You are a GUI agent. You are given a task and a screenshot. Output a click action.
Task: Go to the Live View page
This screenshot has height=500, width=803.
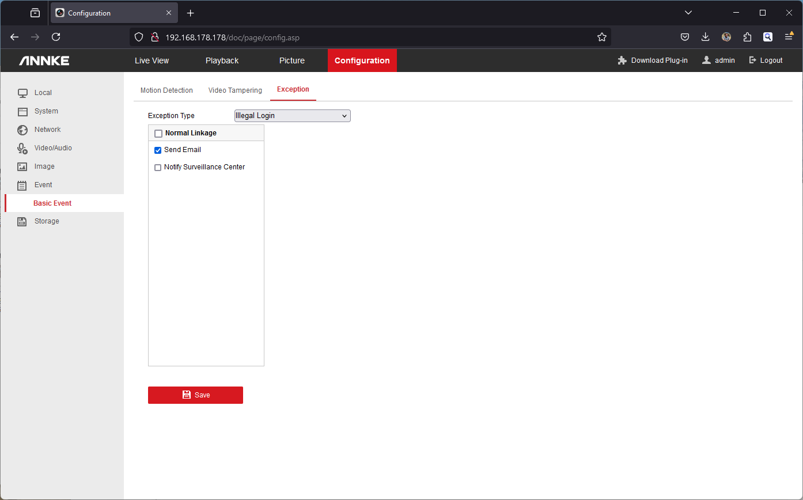point(152,60)
